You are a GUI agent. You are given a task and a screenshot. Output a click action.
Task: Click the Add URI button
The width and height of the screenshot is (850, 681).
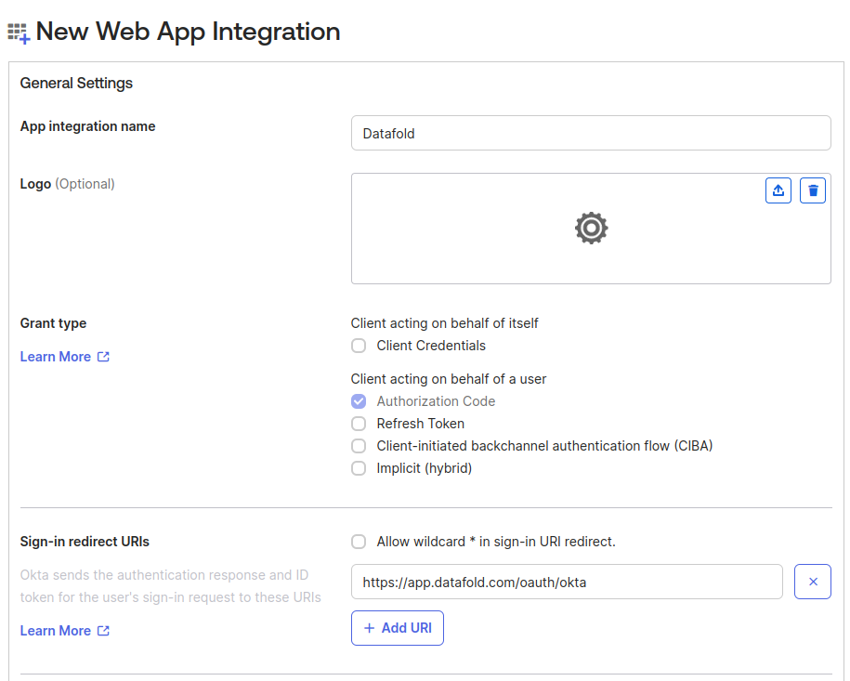click(x=398, y=628)
